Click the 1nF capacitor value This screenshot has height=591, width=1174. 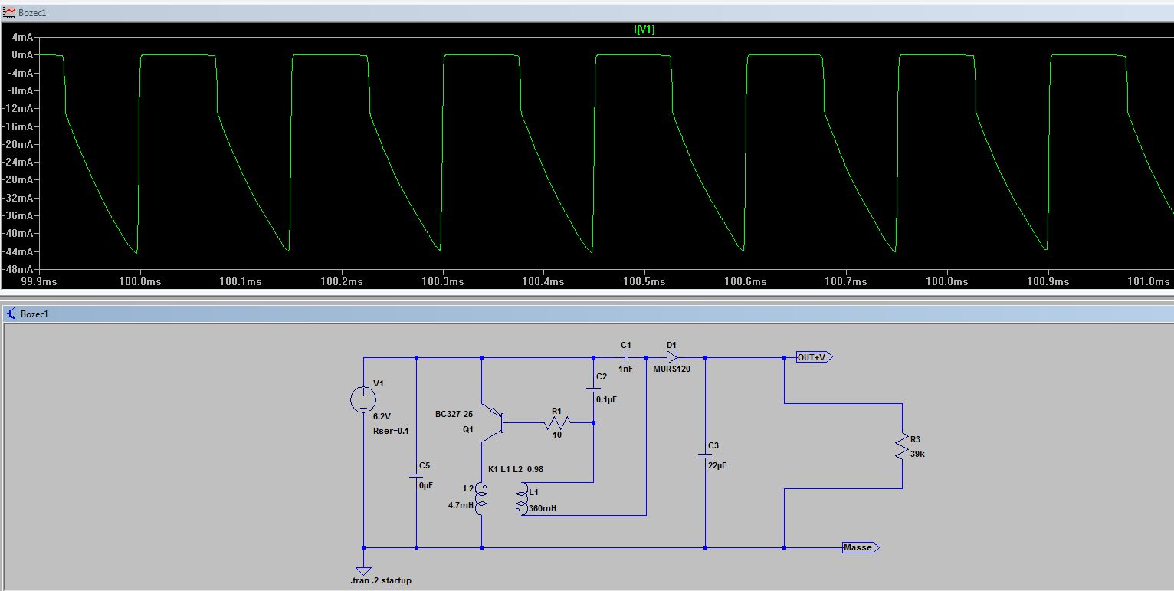pos(626,369)
